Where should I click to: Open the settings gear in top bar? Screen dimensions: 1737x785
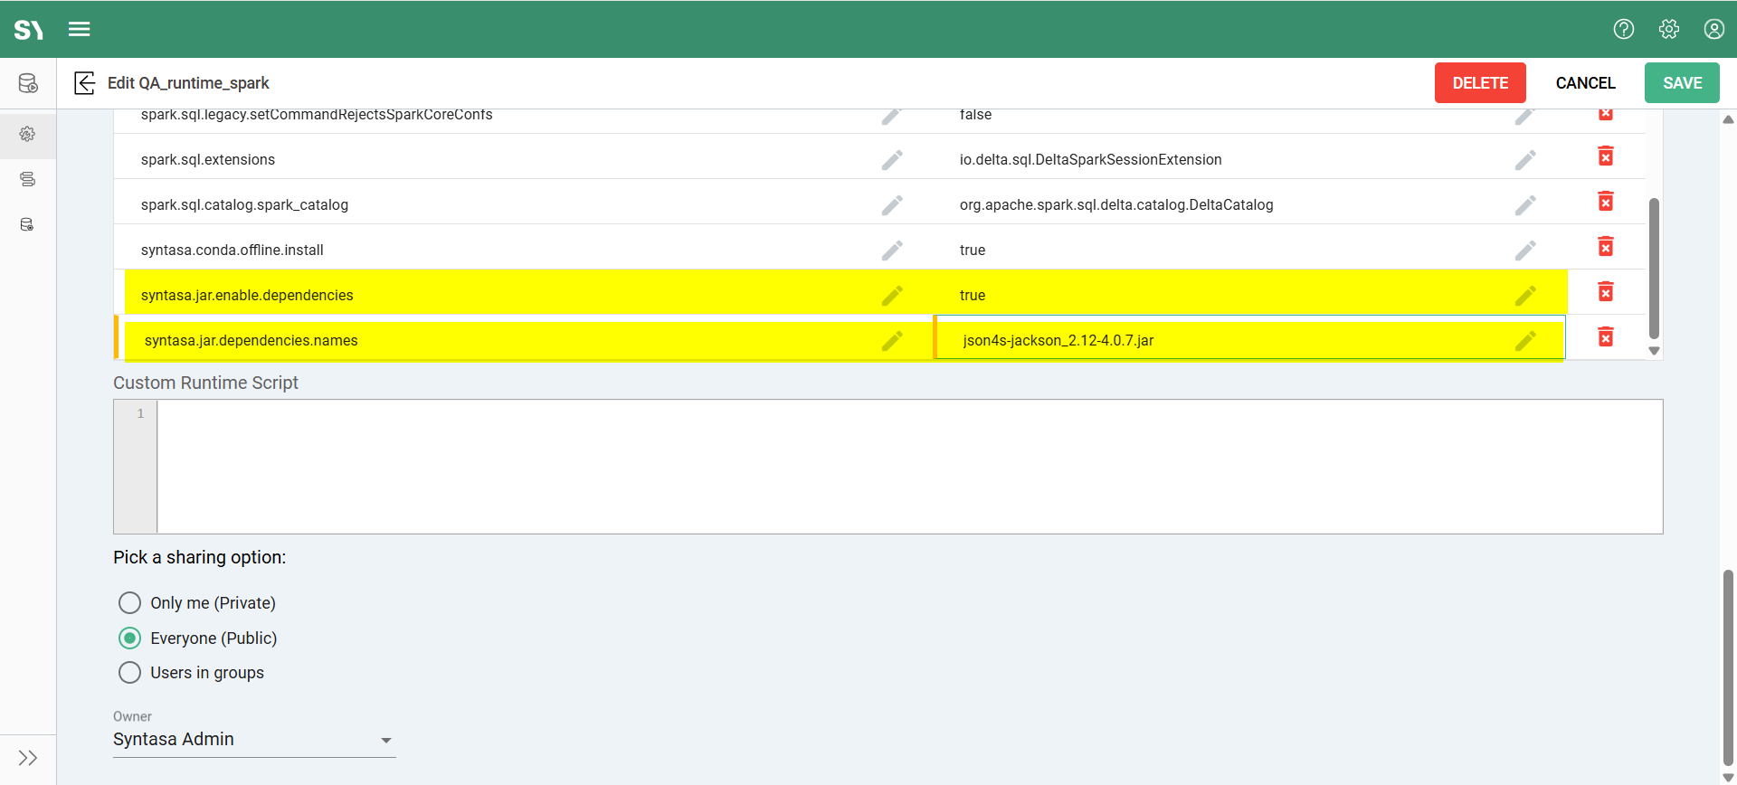click(x=1669, y=29)
